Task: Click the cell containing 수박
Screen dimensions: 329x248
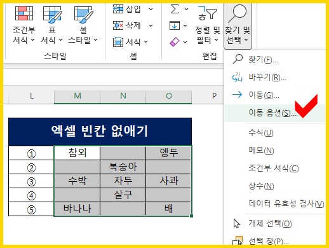Action: [77, 181]
